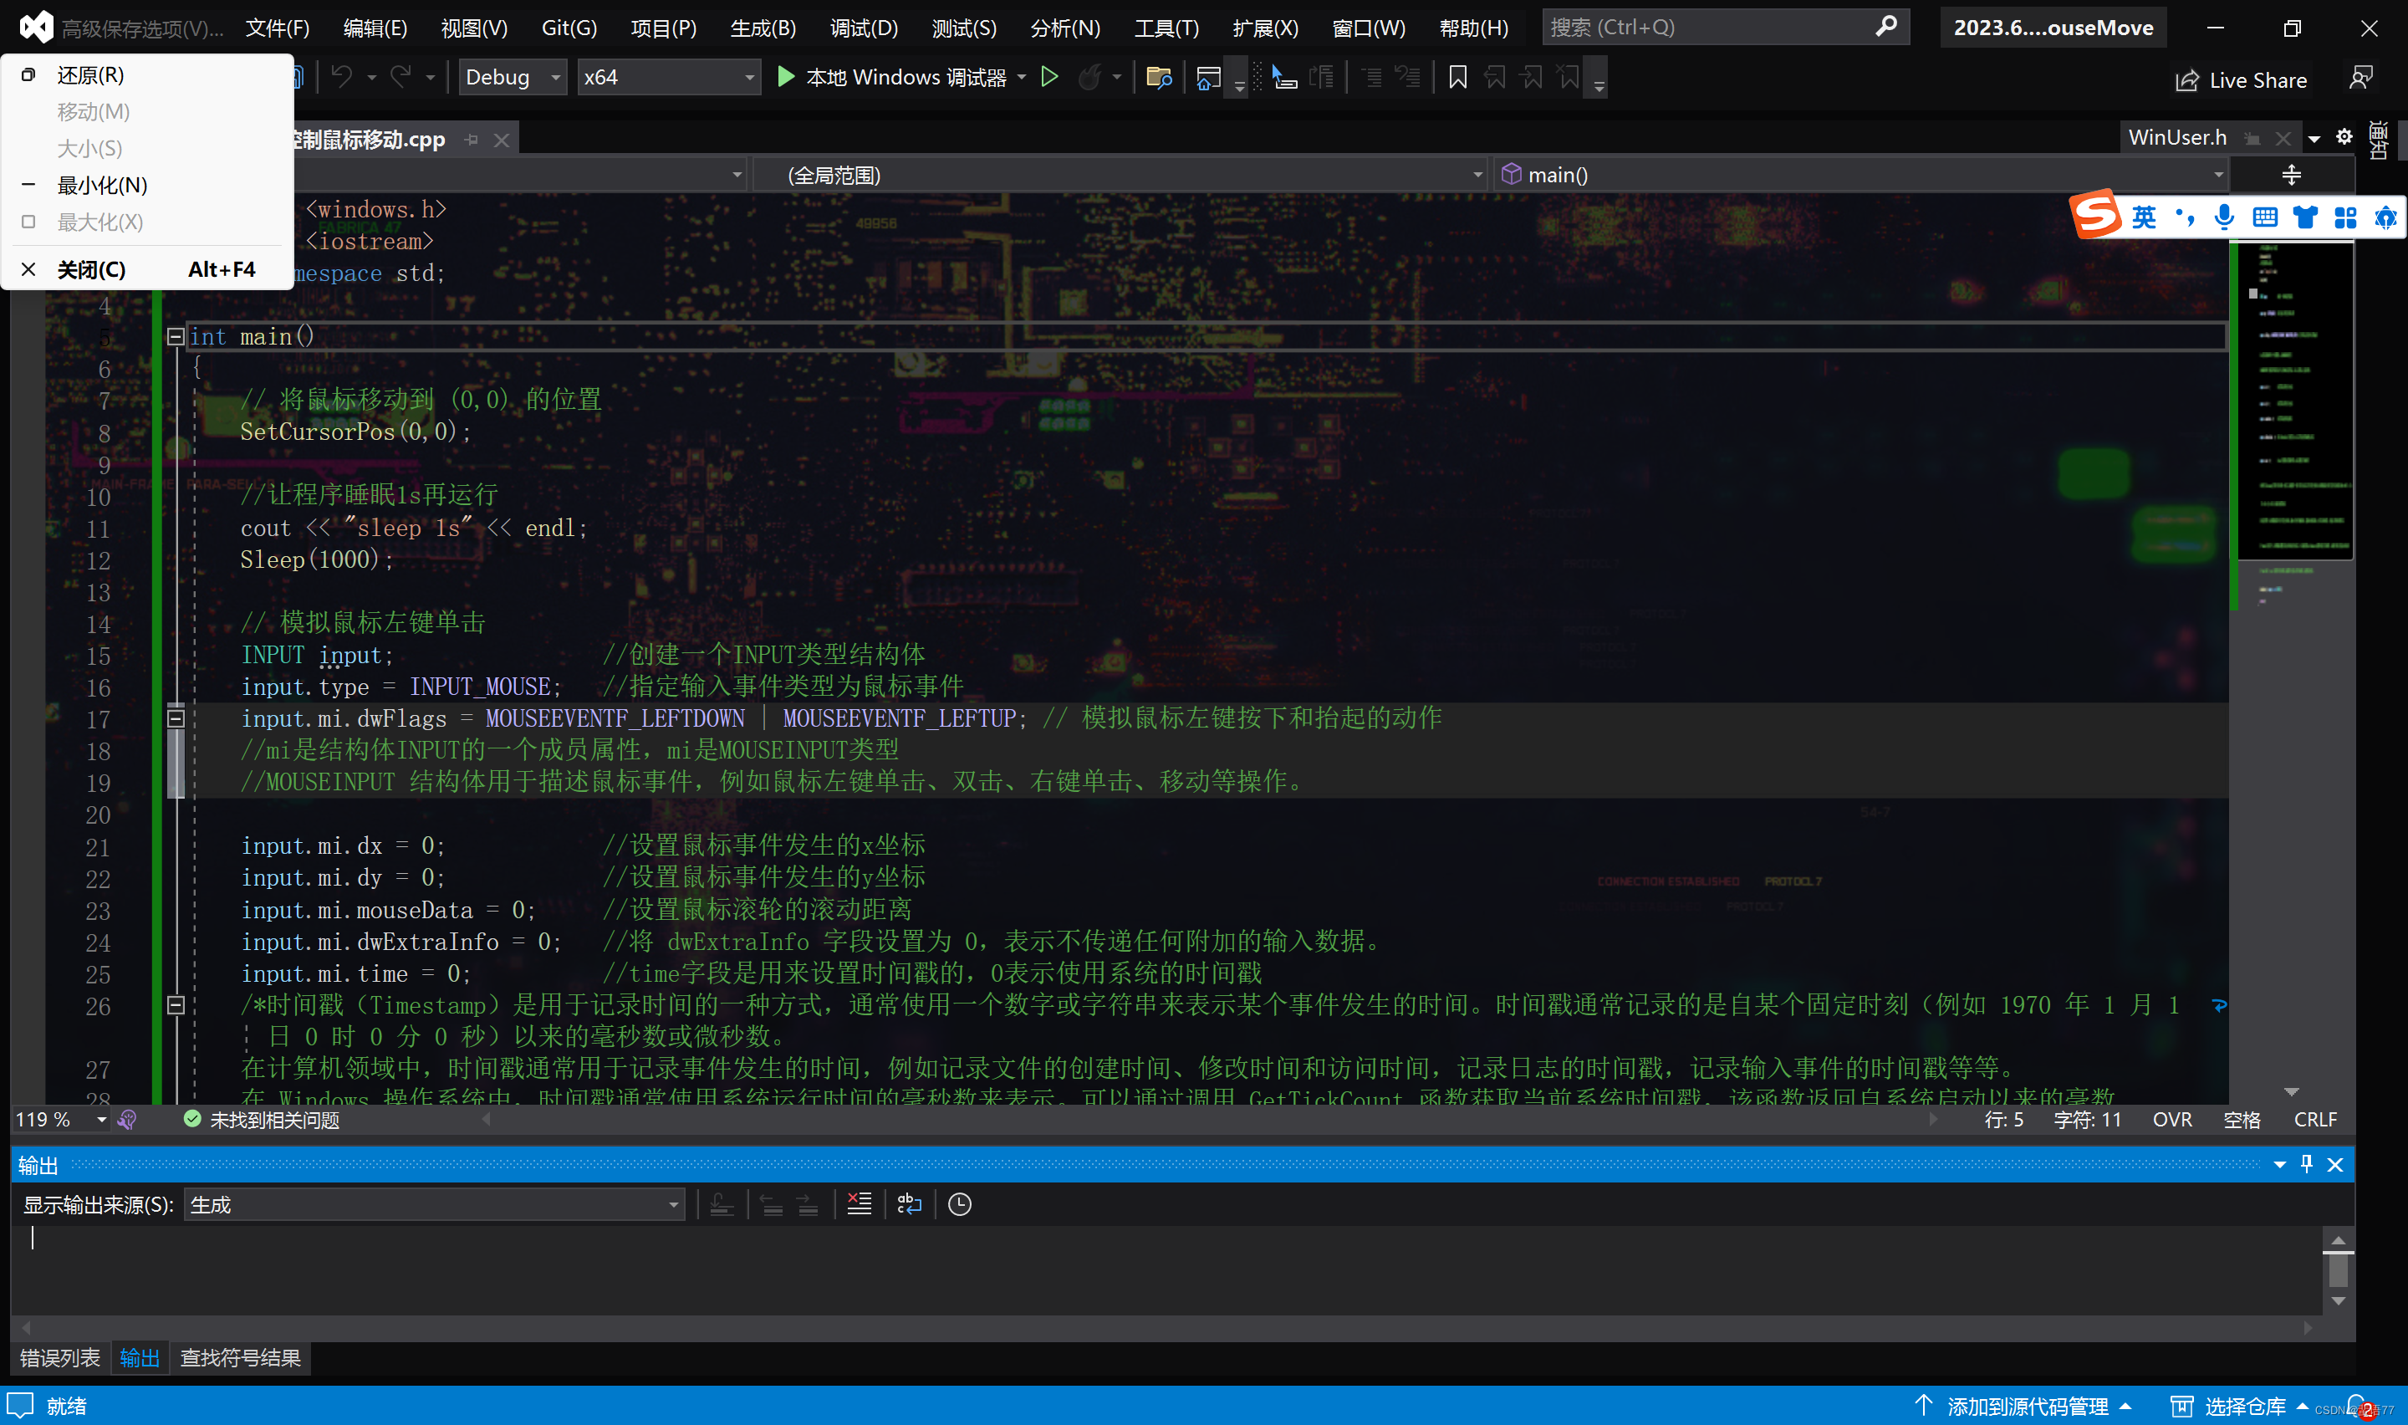Click the Hot Reload flame icon

1089,77
